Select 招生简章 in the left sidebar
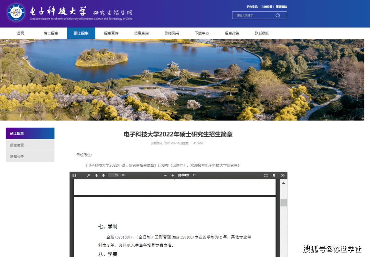The width and height of the screenshot is (370, 257). click(16, 145)
